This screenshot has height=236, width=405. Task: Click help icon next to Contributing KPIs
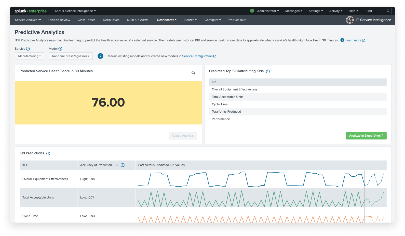click(x=268, y=71)
